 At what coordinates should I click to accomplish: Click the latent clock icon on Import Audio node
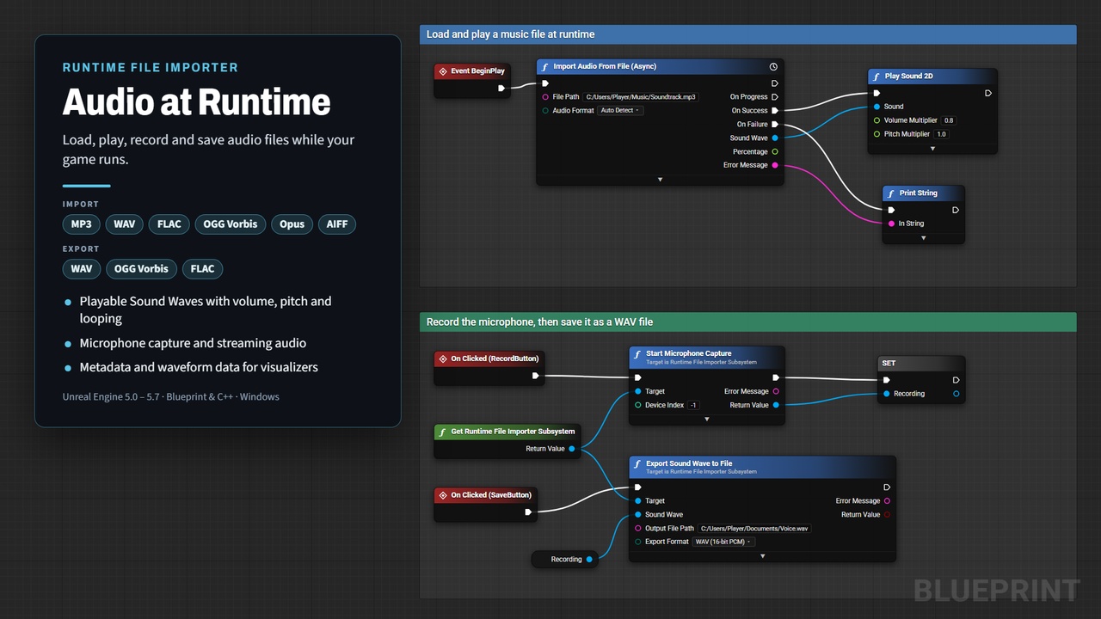773,66
